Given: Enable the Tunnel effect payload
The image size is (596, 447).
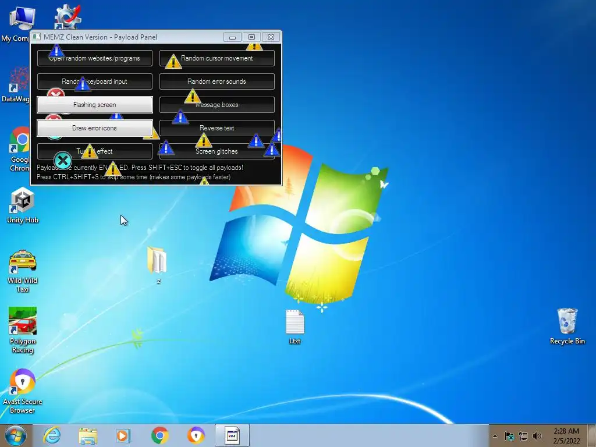Looking at the screenshot, I should tap(95, 151).
